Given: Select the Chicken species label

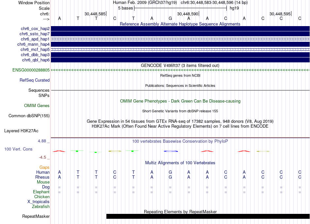Looking at the screenshot, I should [x=42, y=197].
